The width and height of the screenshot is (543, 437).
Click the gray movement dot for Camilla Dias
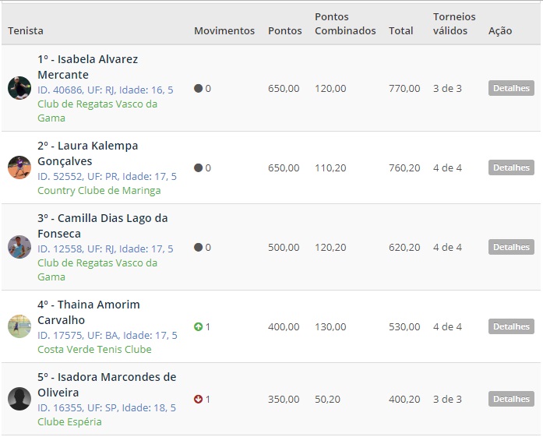(198, 248)
